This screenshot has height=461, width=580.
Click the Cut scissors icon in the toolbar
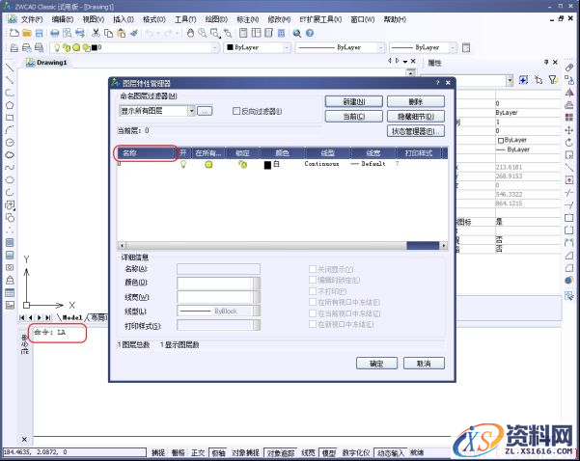pos(96,33)
